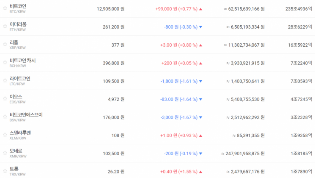Click change value -1,800 원 (-1.61 %)

point(179,81)
